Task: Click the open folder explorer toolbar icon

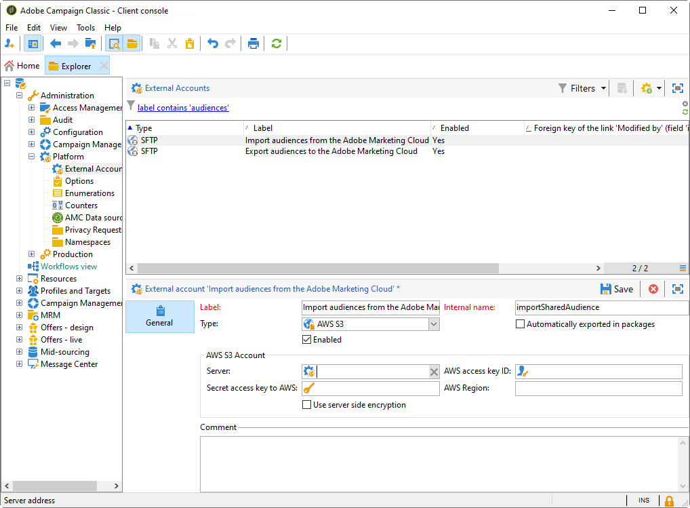Action: [132, 43]
